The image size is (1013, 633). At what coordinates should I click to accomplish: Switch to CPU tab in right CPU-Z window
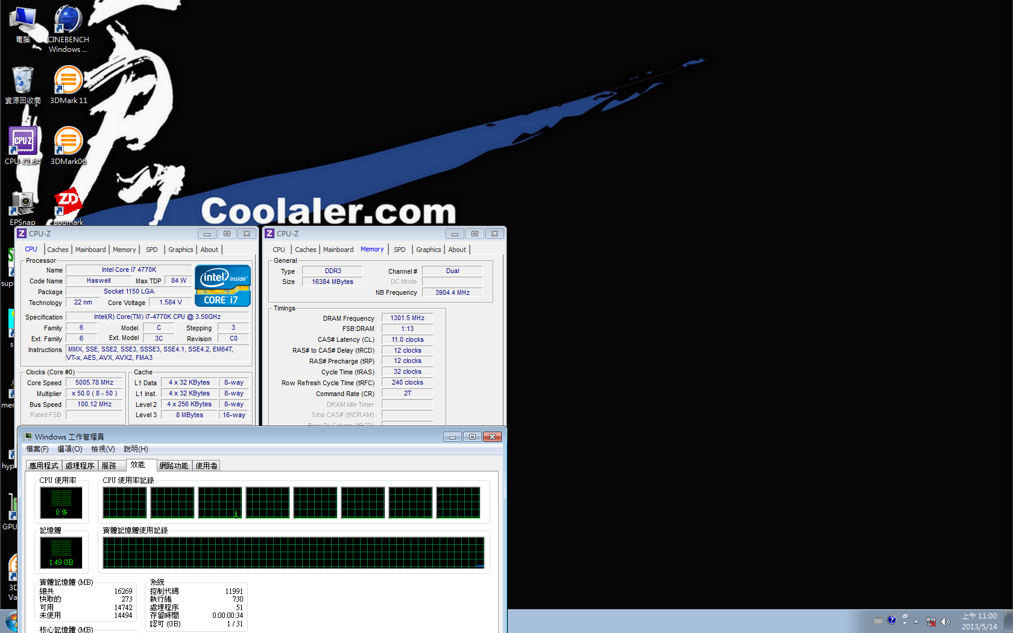click(x=279, y=250)
